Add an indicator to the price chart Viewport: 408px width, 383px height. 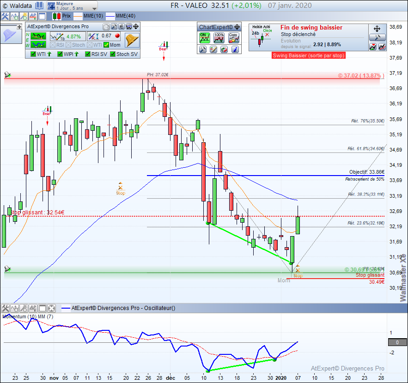(15, 16)
